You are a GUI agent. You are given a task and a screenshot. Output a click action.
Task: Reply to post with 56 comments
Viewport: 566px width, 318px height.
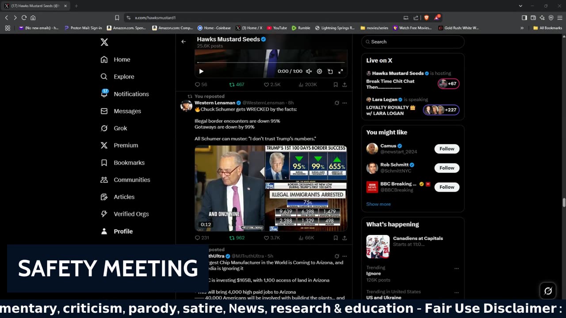click(x=201, y=84)
